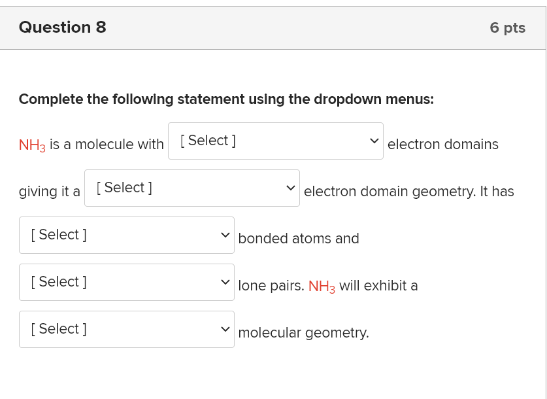Open the bonded atoms dropdown

pos(126,234)
